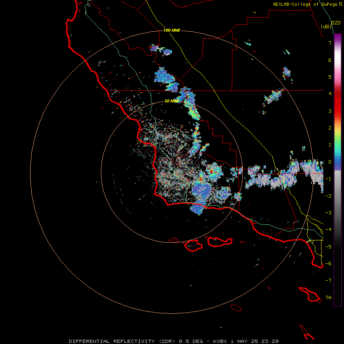Click the 2 value on color scale
This screenshot has height=344, width=344.
coord(330,128)
